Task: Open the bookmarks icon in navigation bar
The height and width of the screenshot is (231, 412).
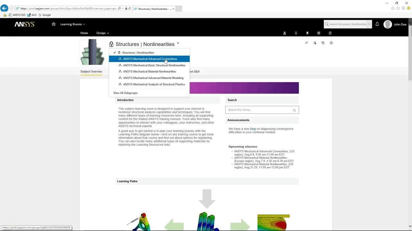Action: (307, 33)
